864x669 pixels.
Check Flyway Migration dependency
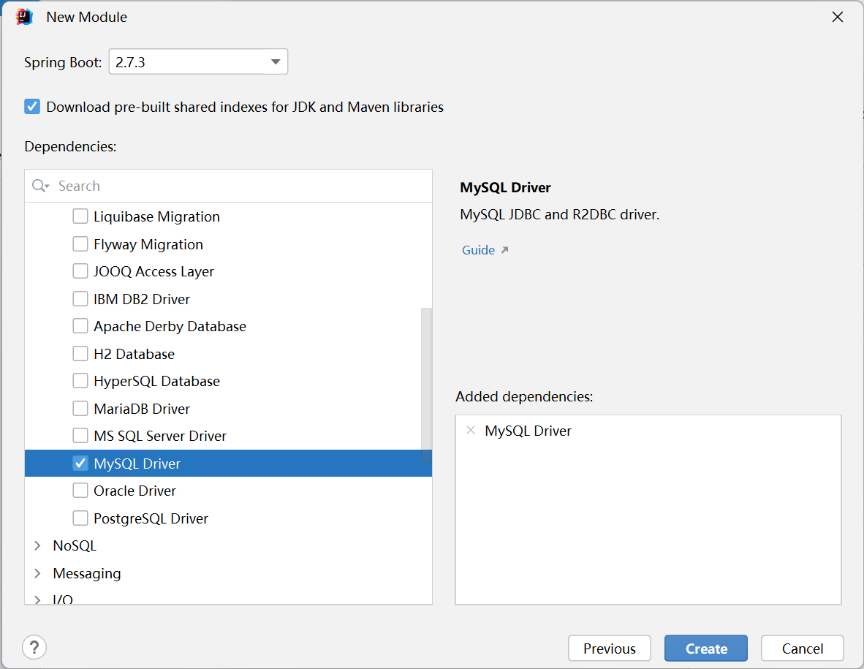tap(80, 243)
